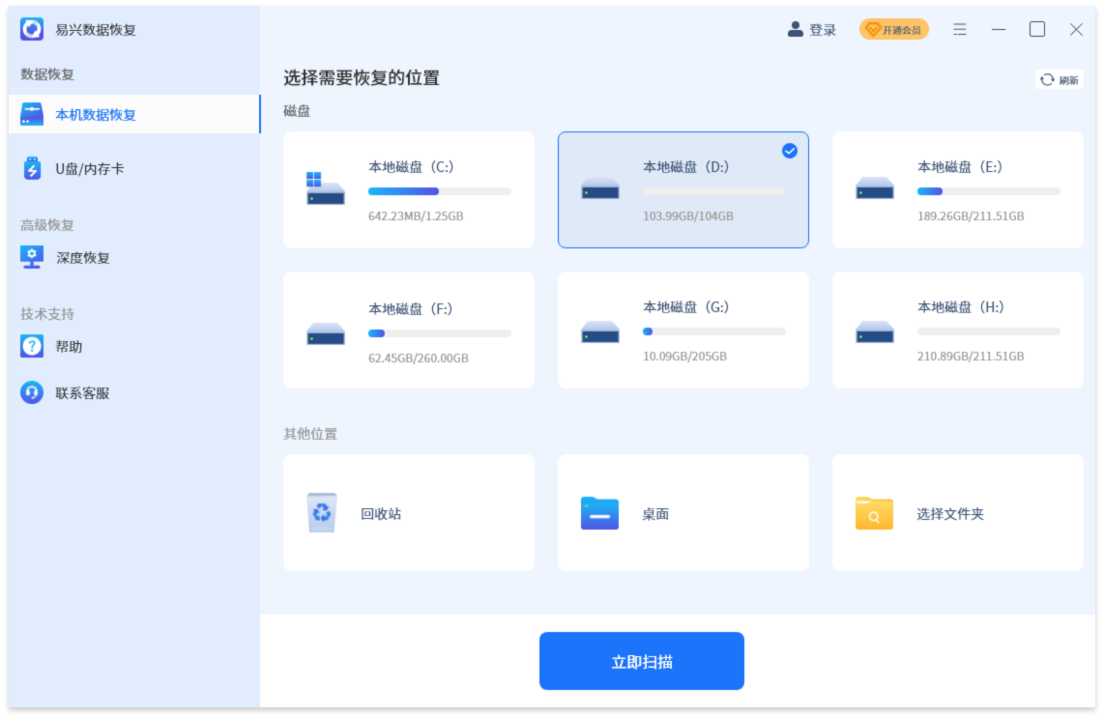
Task: Choose drive 本地磁盘 H: card
Action: point(957,330)
